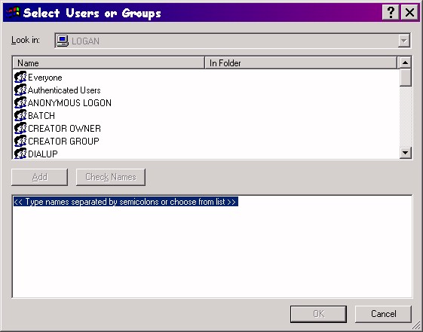Select the DIALUP group icon

coord(20,154)
